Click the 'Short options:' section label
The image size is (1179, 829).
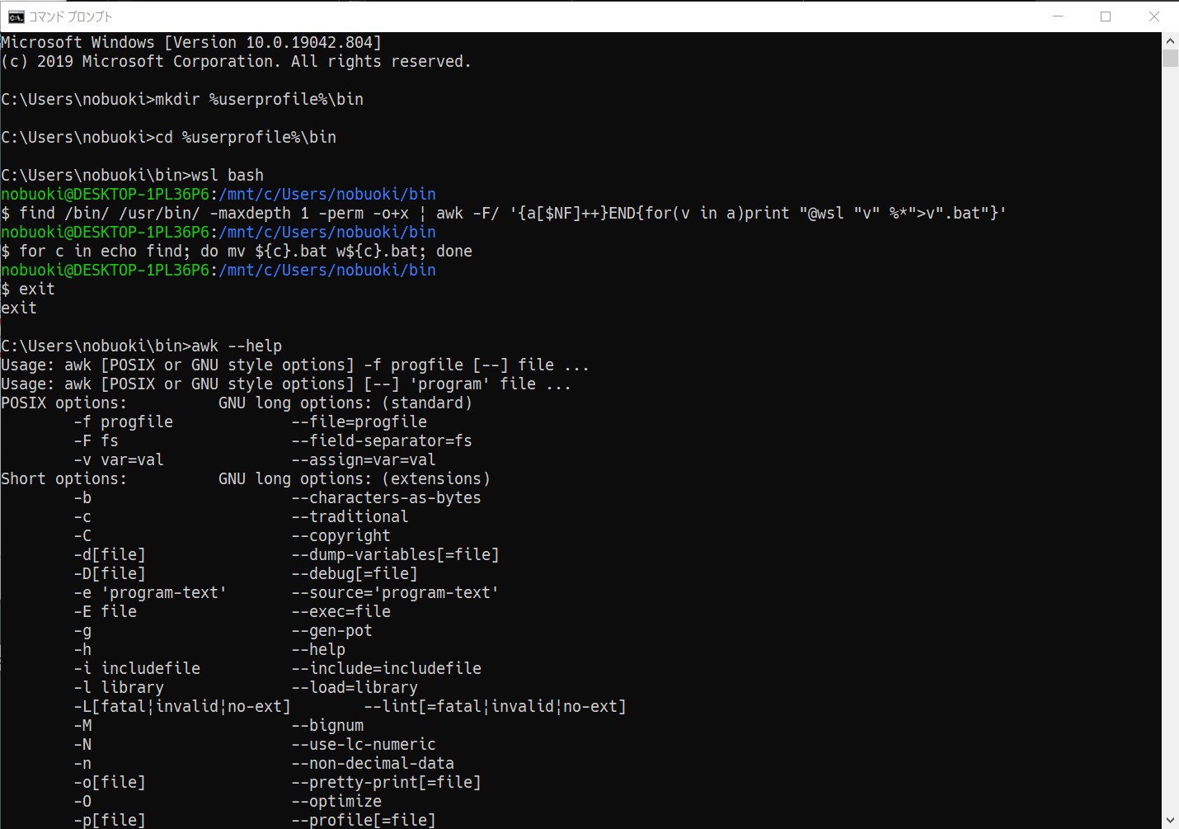[x=62, y=478]
